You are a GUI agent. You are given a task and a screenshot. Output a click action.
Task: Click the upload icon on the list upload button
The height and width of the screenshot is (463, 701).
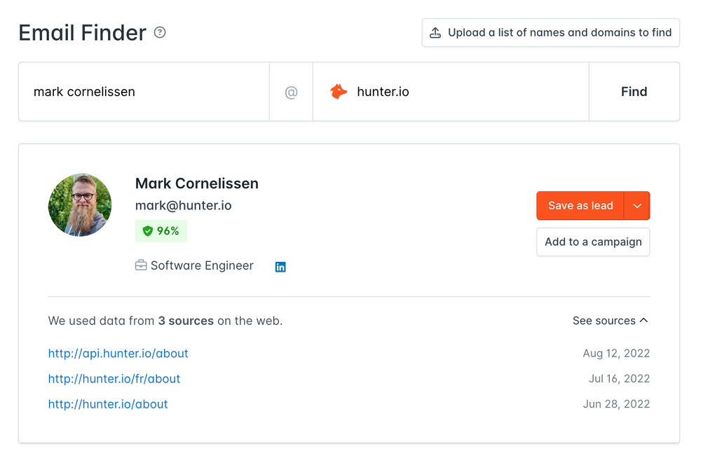point(435,32)
